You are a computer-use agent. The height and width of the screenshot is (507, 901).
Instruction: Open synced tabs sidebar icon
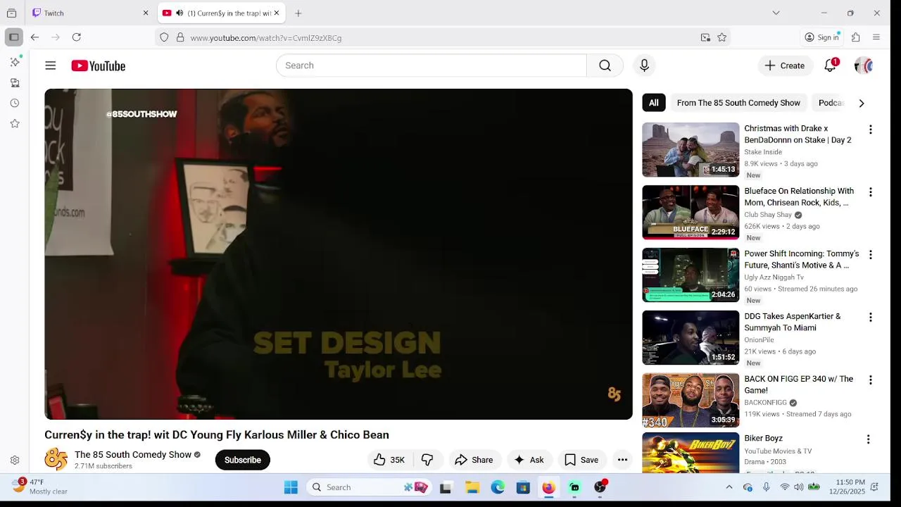point(15,83)
